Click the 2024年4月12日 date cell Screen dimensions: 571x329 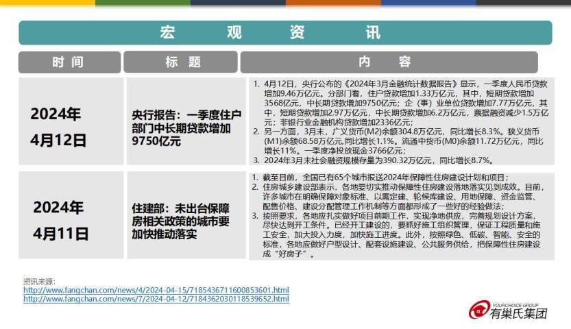[x=71, y=121]
